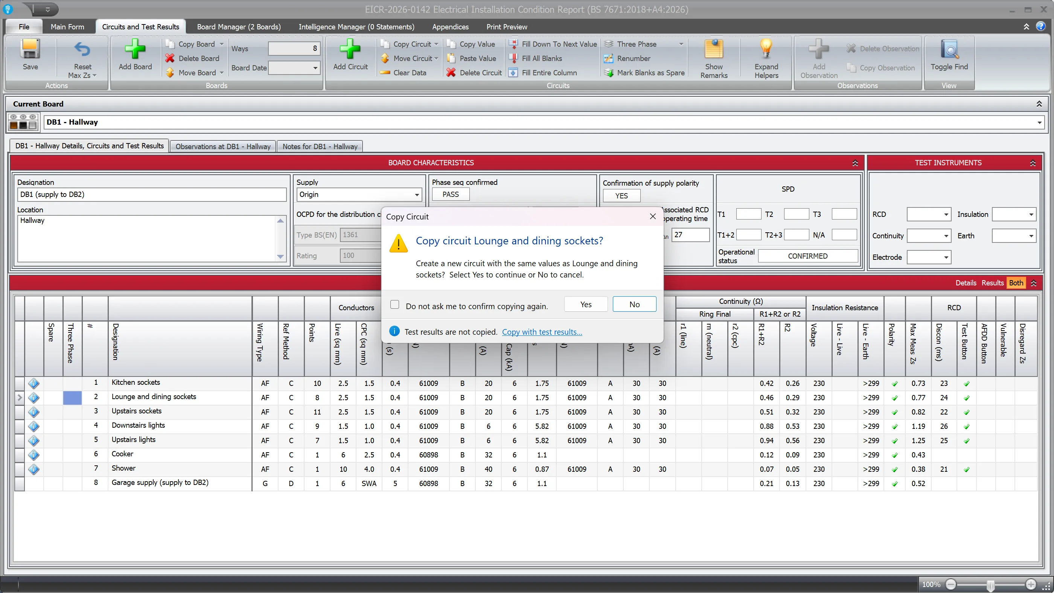Click the Move Circuit icon

[385, 58]
